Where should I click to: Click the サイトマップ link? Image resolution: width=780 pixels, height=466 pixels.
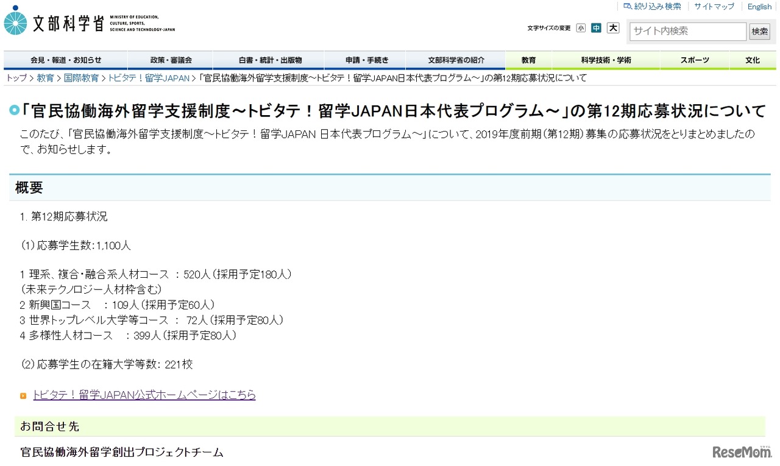click(714, 6)
